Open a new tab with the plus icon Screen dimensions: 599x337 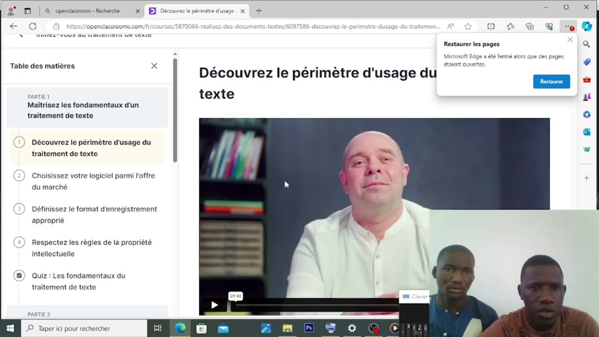point(259,11)
